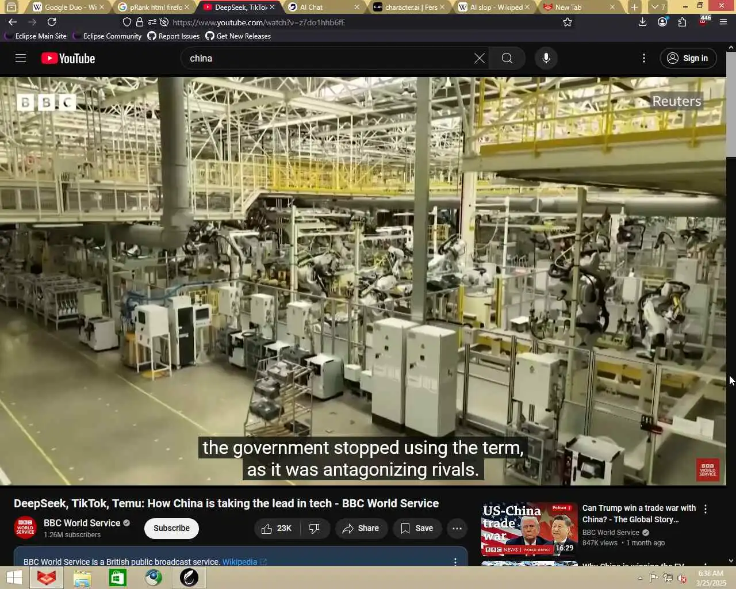Viewport: 736px width, 589px height.
Task: Open more actions ellipsis under the video
Action: coord(457,528)
